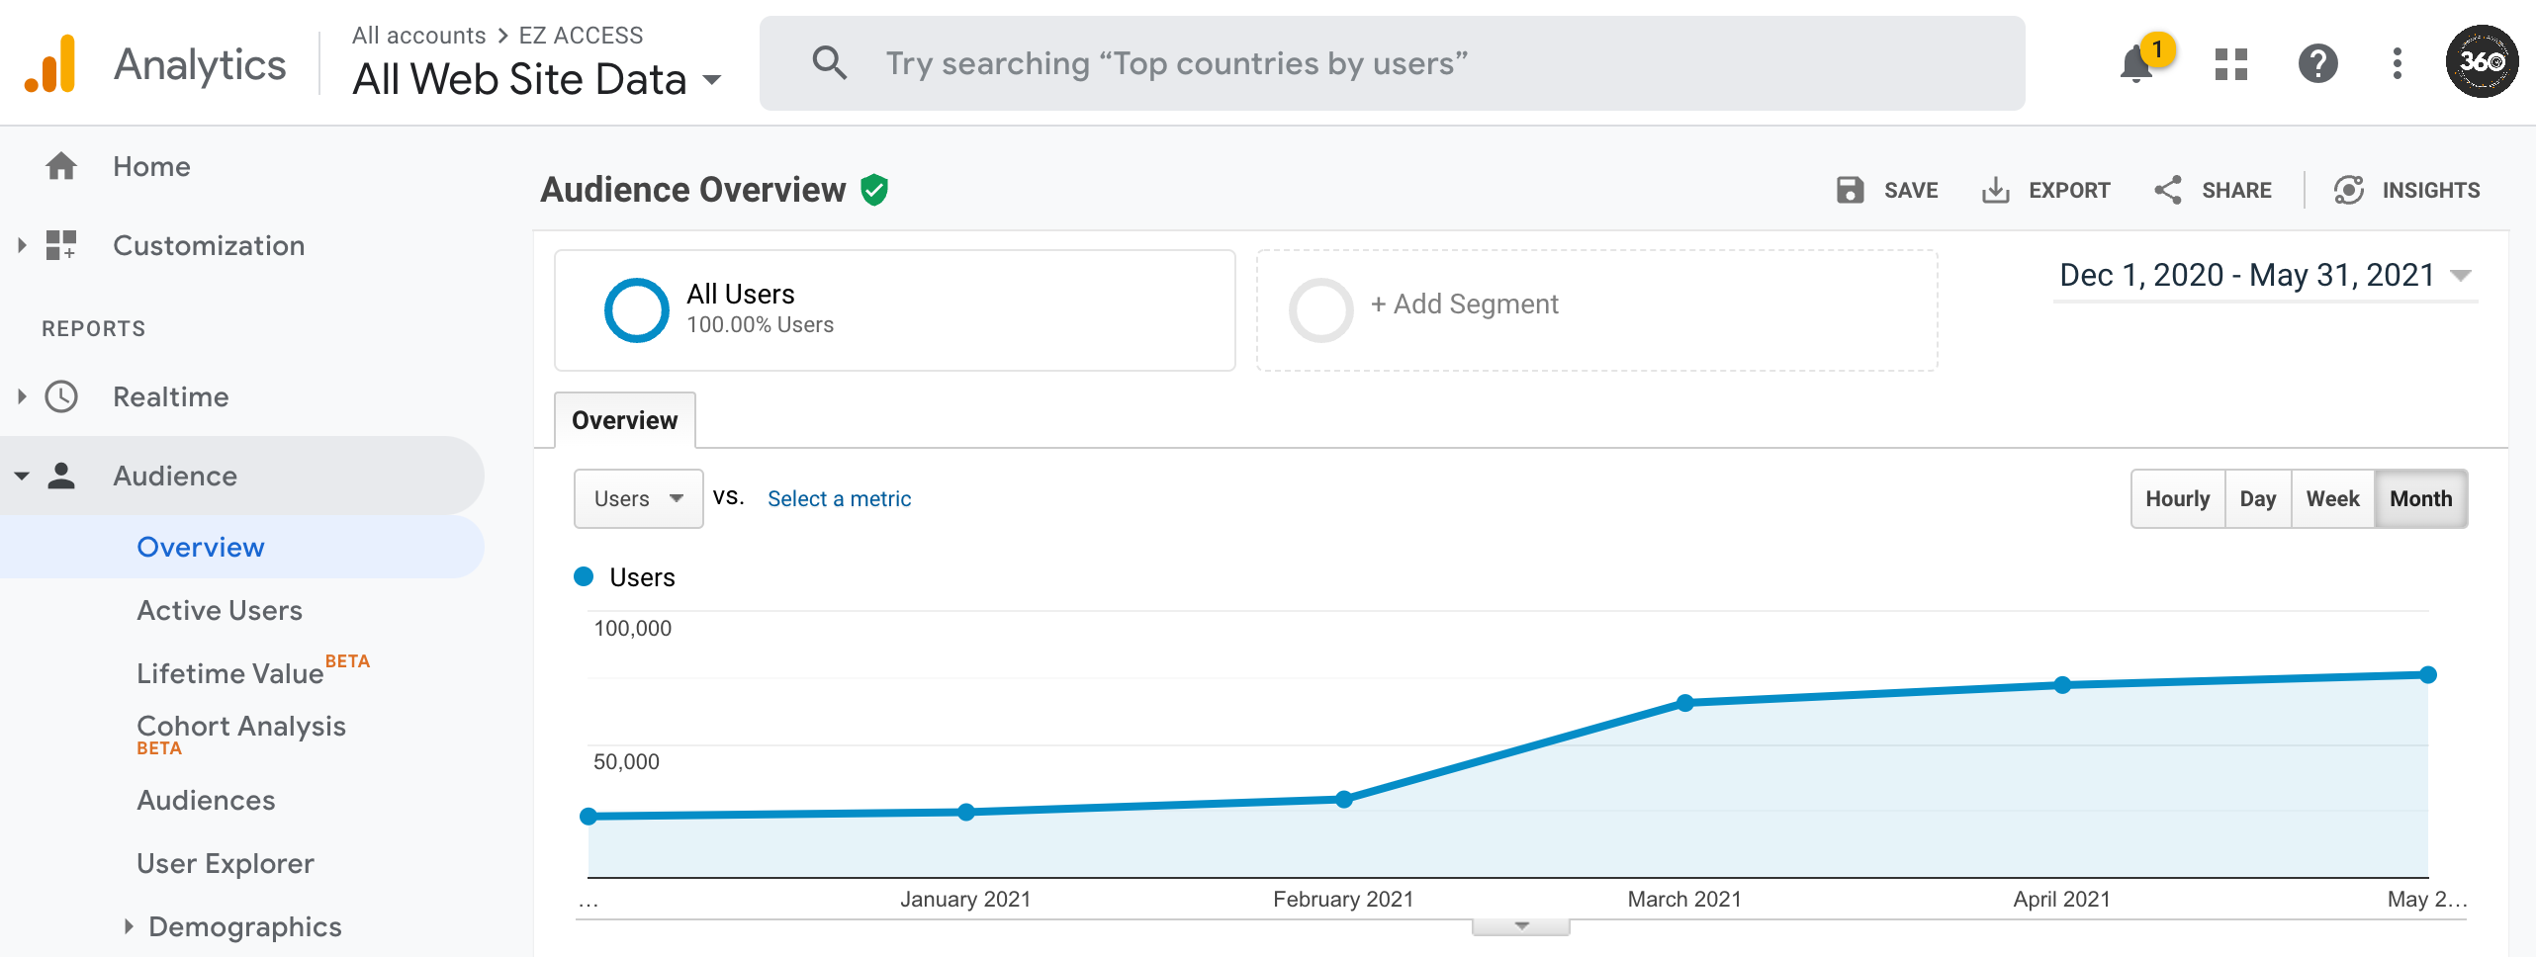
Task: Collapse the chart with the bottom arrow handle
Action: 1521,926
